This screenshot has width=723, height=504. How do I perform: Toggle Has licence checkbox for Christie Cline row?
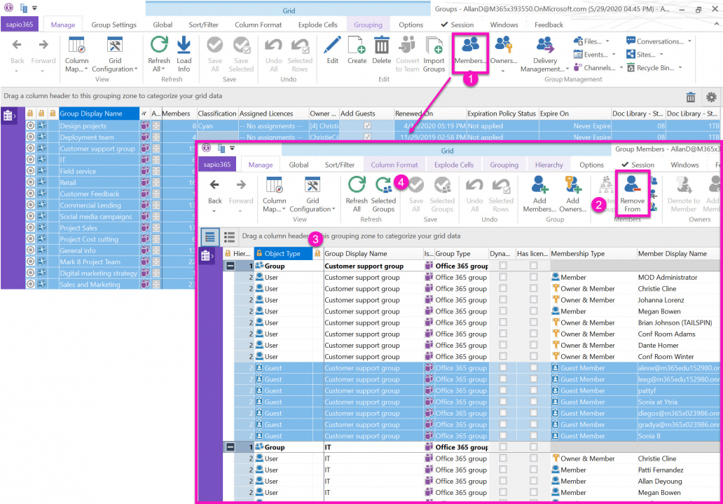point(533,289)
